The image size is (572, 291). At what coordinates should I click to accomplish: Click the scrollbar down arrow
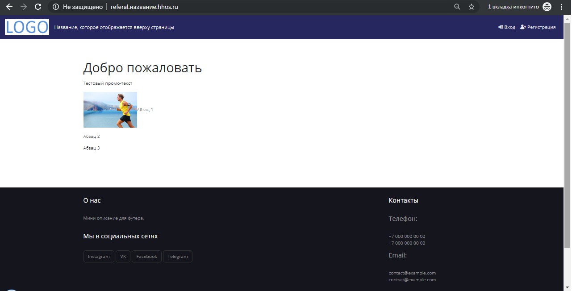click(x=568, y=287)
